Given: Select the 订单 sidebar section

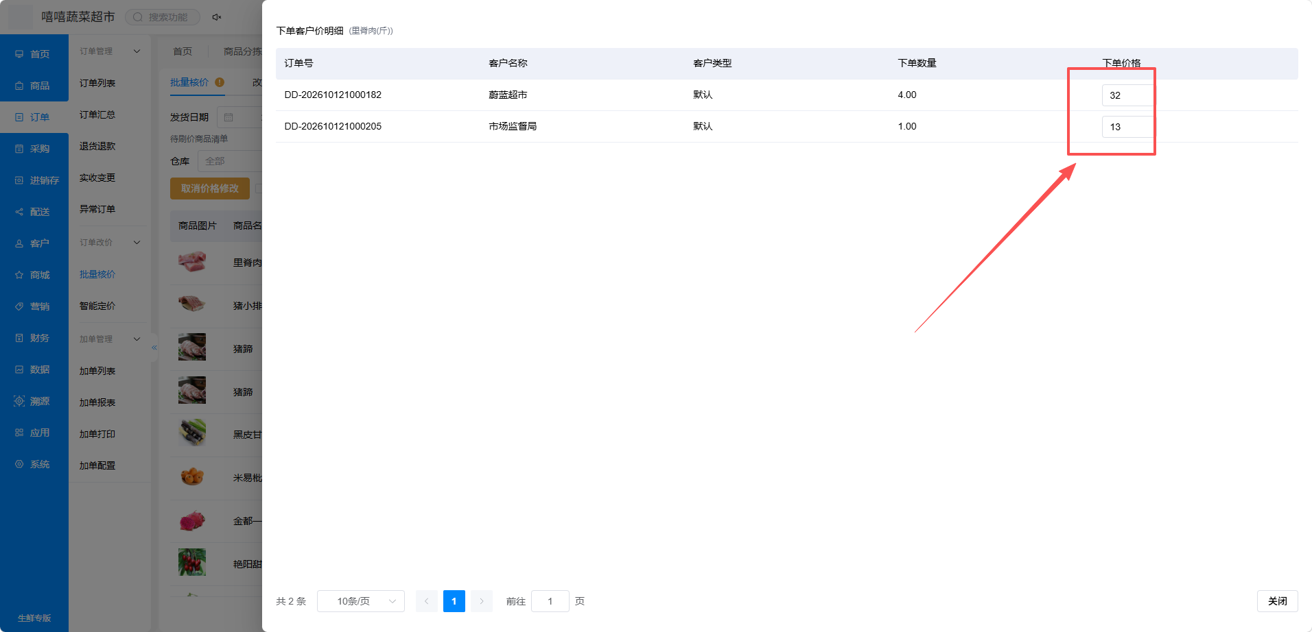Looking at the screenshot, I should (x=34, y=117).
